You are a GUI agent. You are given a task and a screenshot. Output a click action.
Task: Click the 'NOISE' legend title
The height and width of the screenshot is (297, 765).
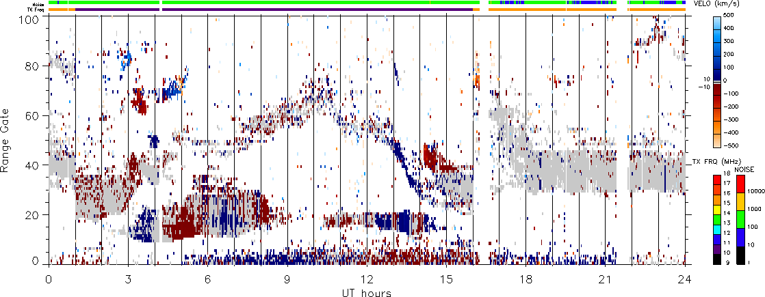click(x=743, y=169)
